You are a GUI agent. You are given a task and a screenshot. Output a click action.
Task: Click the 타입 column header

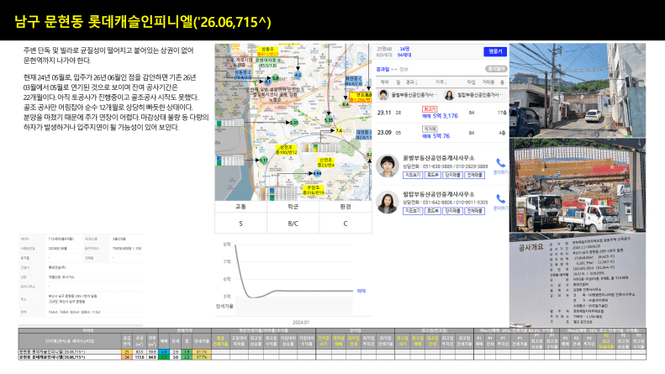click(471, 82)
